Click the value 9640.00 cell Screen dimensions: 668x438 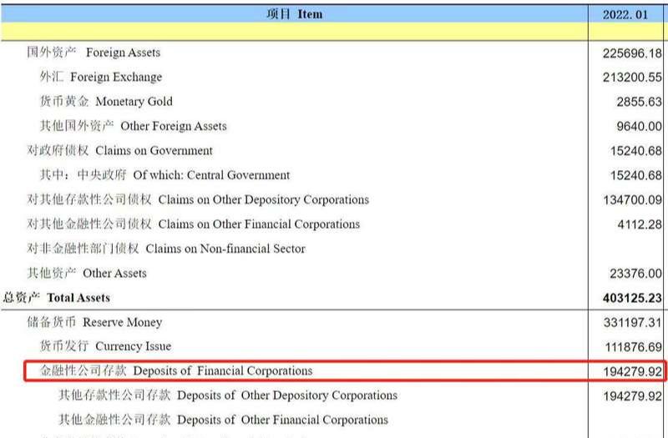[639, 127]
